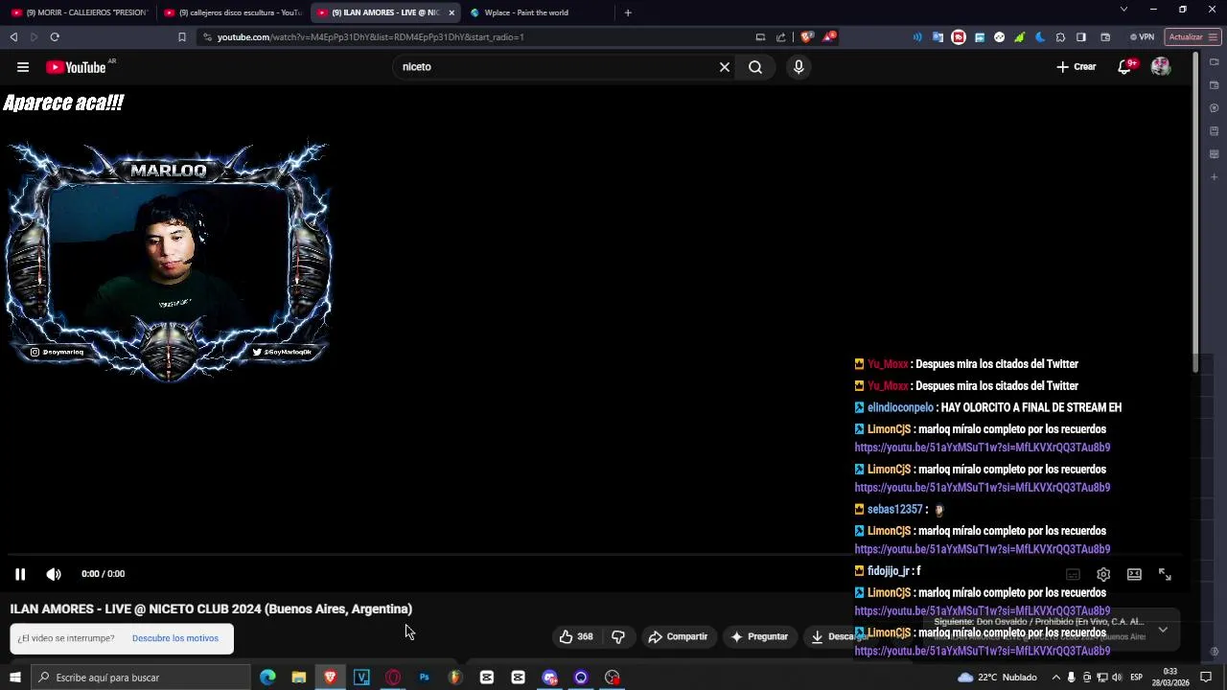This screenshot has width=1227, height=690.
Task: Switch to the Wplace - Paint the world tab
Action: (537, 12)
